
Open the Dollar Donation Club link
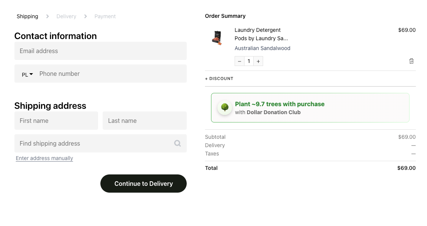(x=273, y=112)
